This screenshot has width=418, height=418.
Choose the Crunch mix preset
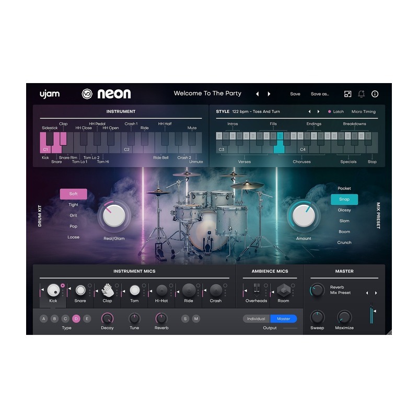pos(344,242)
